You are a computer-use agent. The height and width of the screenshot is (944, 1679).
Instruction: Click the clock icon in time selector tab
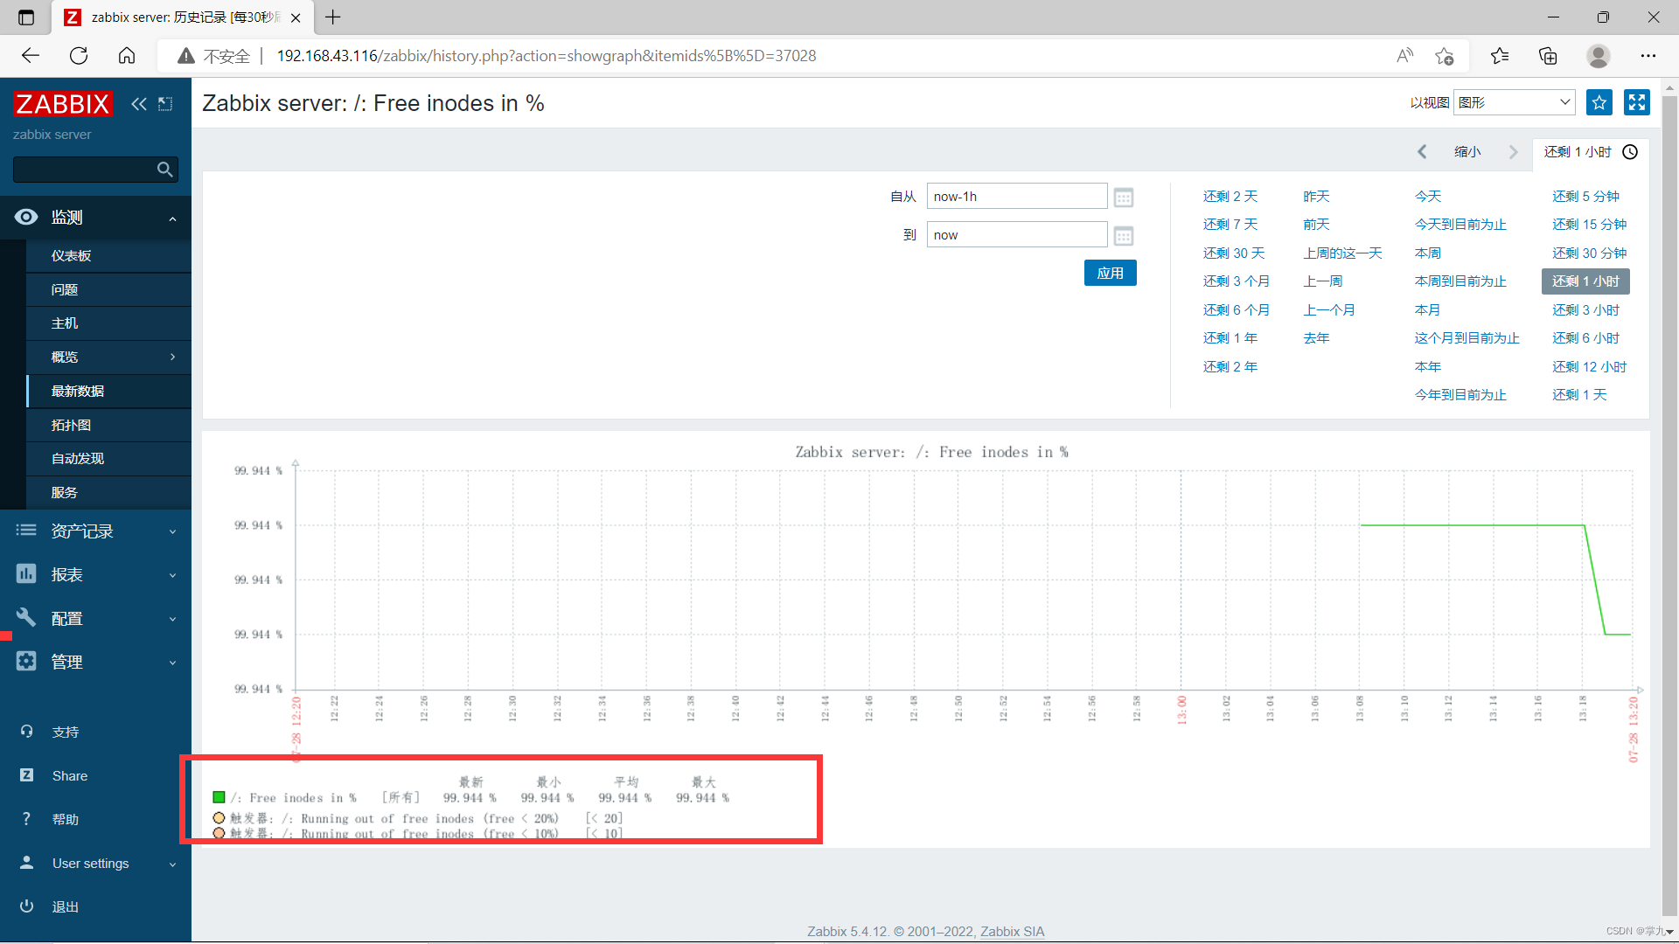point(1630,152)
